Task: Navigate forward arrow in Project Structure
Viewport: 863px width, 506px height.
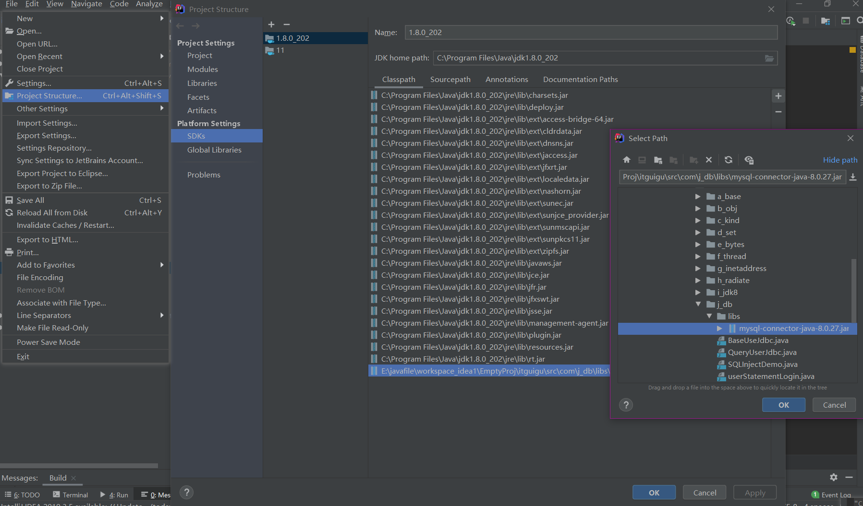Action: pos(195,26)
